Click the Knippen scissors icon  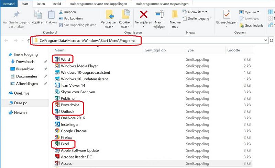[x=61, y=12]
